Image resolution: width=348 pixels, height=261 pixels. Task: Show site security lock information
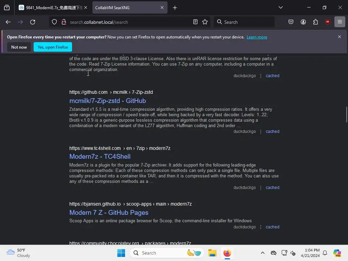click(64, 22)
